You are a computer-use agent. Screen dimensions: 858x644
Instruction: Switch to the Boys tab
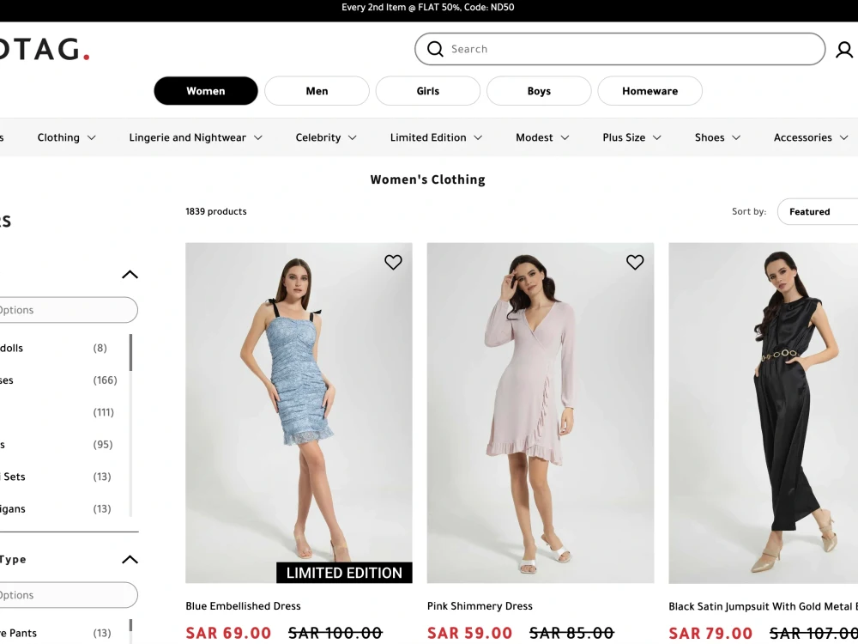[x=539, y=91]
